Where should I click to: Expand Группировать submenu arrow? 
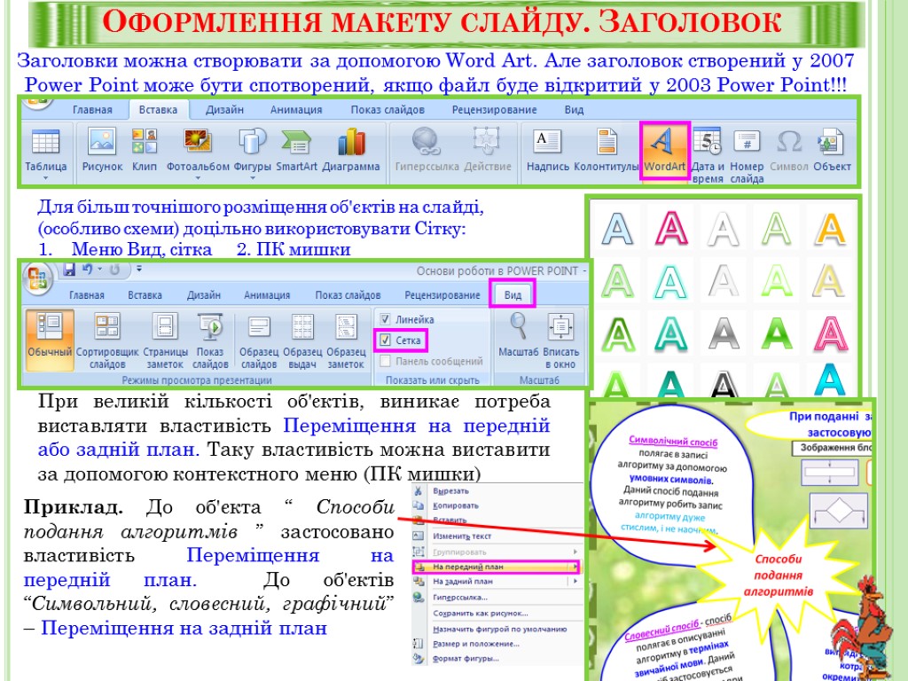(x=575, y=552)
